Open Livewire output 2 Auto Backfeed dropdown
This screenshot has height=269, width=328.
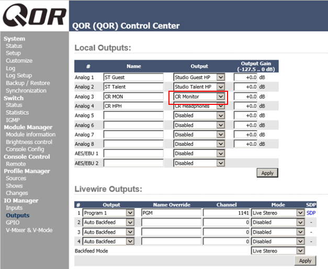point(108,222)
